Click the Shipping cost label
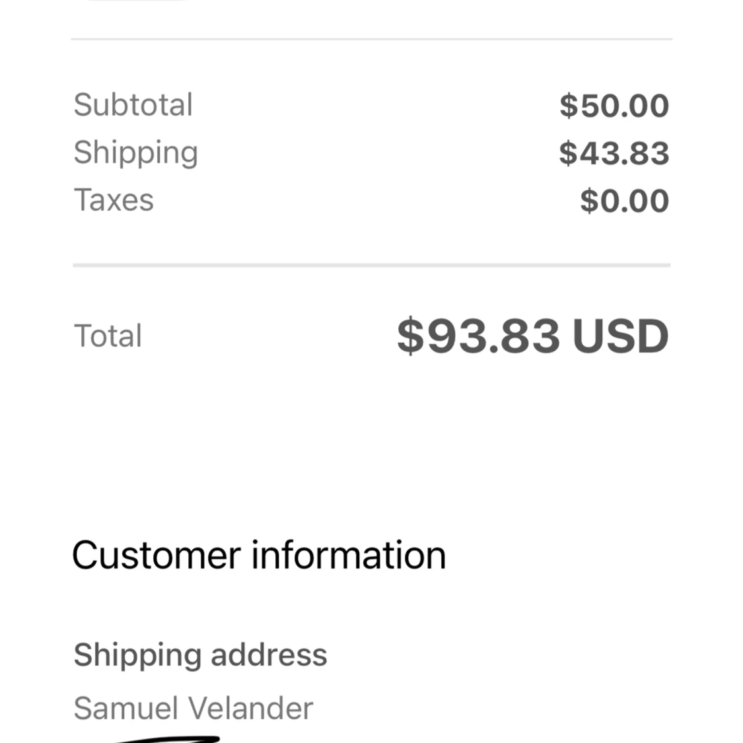 135,153
